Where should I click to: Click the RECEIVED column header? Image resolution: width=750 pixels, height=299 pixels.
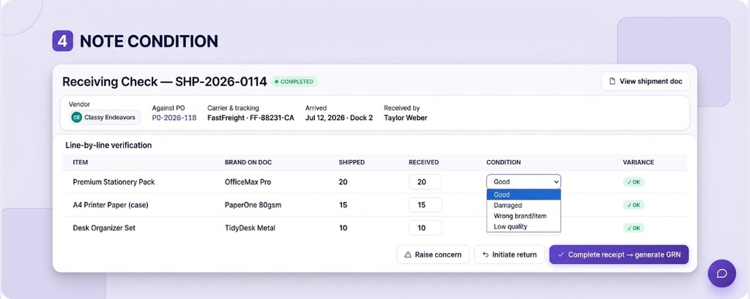(x=424, y=162)
